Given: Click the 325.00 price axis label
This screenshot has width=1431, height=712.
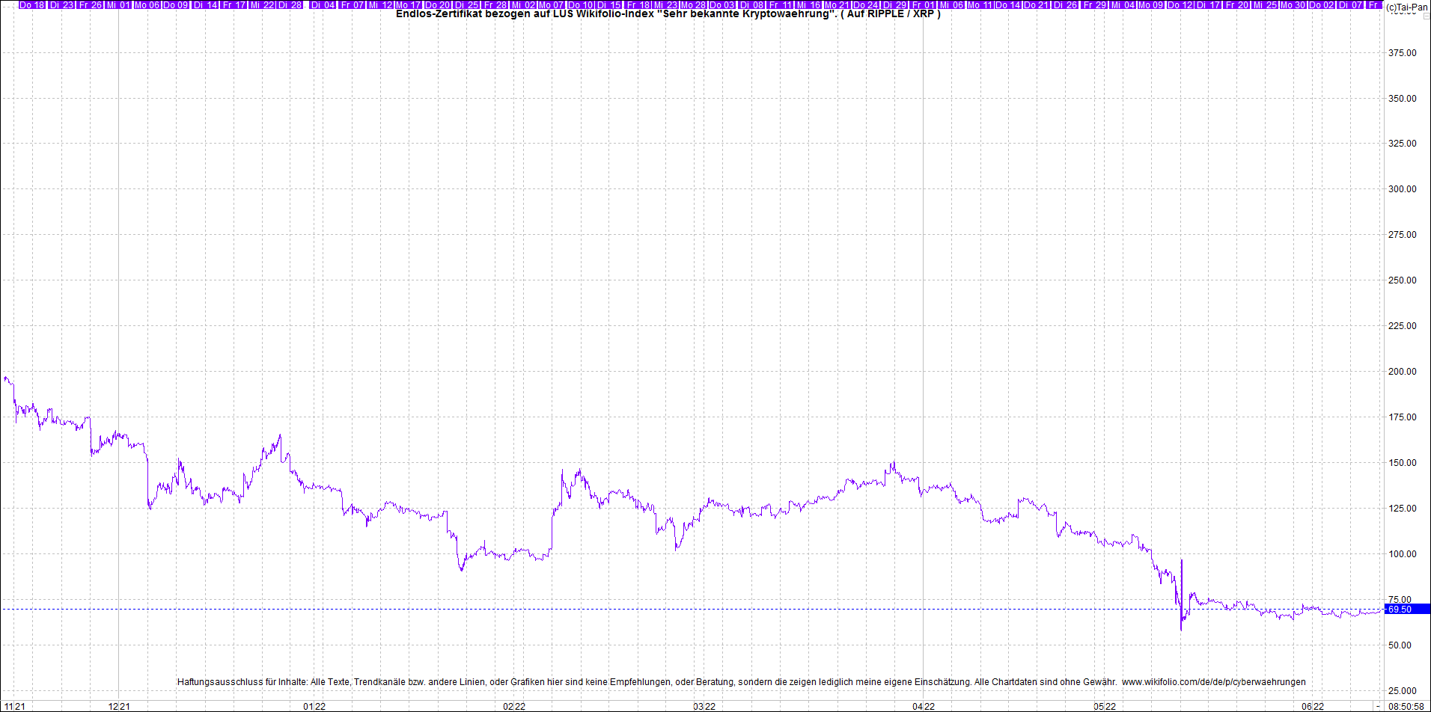Looking at the screenshot, I should tap(1403, 144).
